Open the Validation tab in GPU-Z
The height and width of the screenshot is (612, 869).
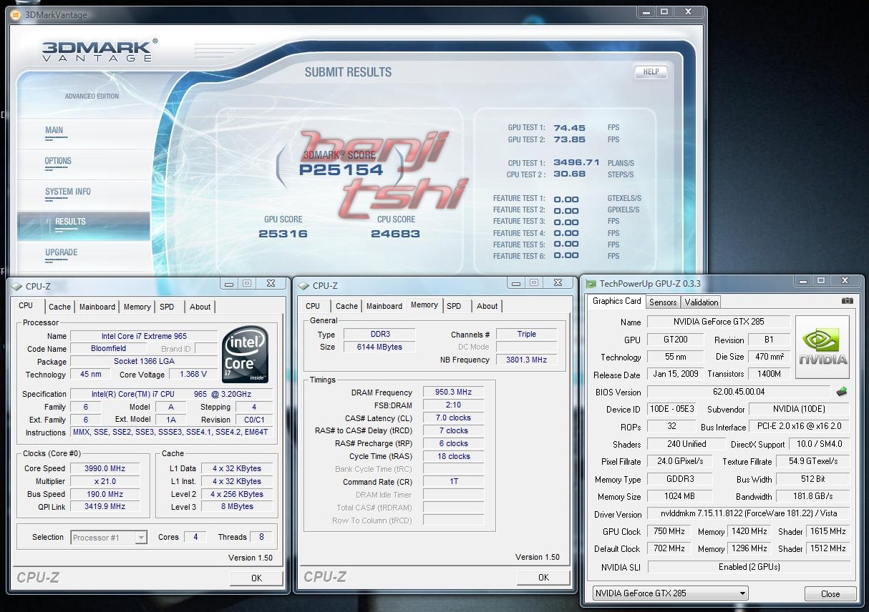(x=701, y=302)
